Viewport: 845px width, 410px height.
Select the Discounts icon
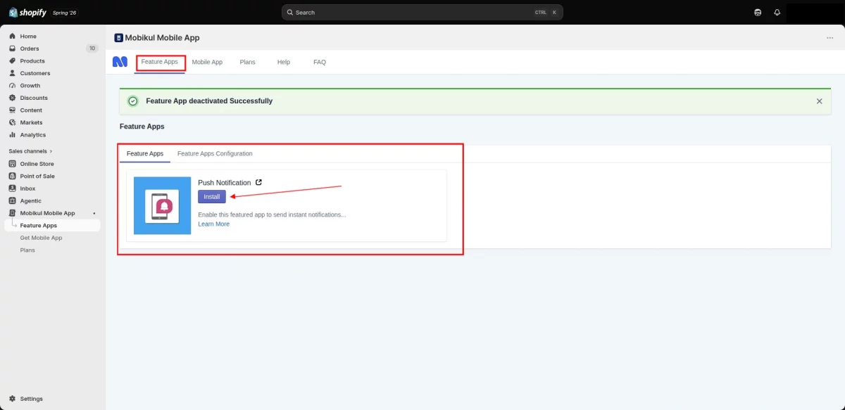point(13,98)
